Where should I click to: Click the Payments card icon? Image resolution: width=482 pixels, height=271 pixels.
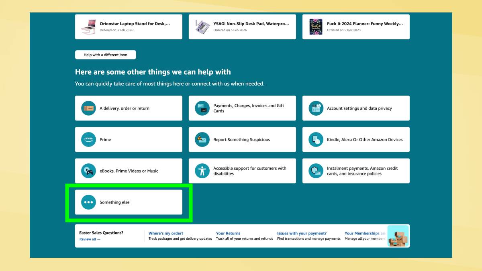coord(202,108)
